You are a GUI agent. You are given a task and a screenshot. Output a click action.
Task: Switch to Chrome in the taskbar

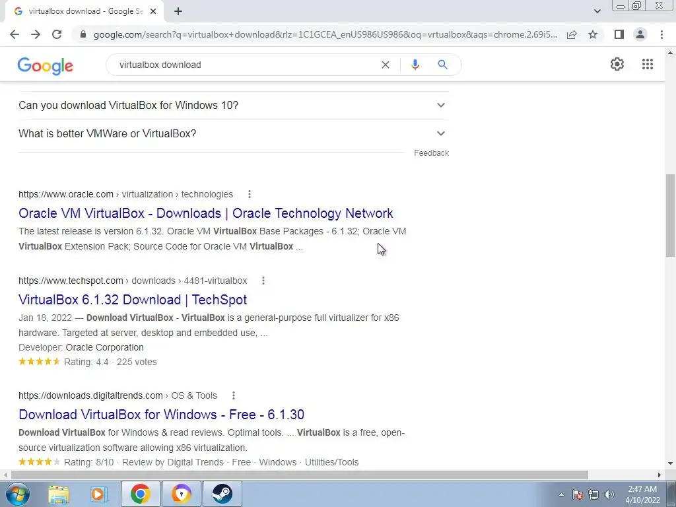[x=140, y=494]
